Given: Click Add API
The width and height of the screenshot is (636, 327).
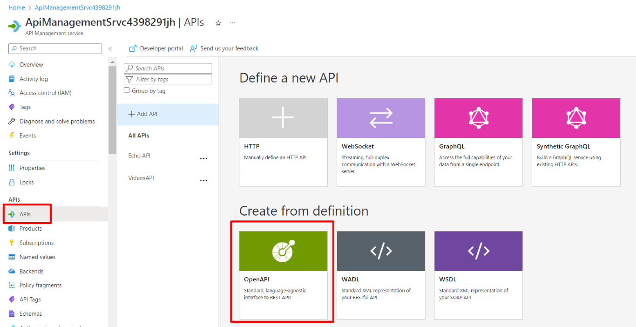Looking at the screenshot, I should click(x=168, y=114).
